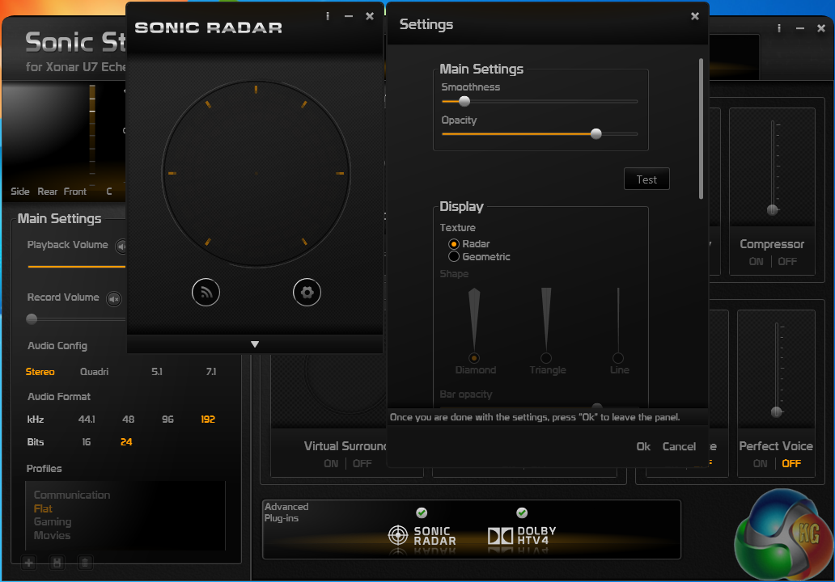This screenshot has height=582, width=835.
Task: Add a new profile with the plus icon
Action: point(28,562)
